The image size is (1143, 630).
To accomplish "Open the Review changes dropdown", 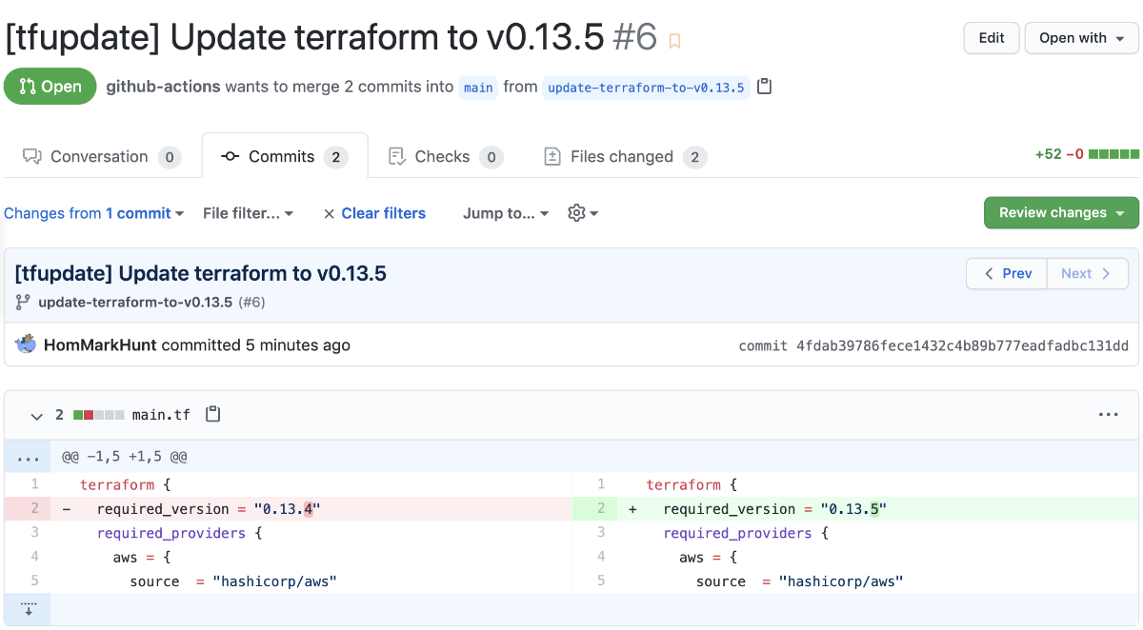I will pyautogui.click(x=1061, y=212).
